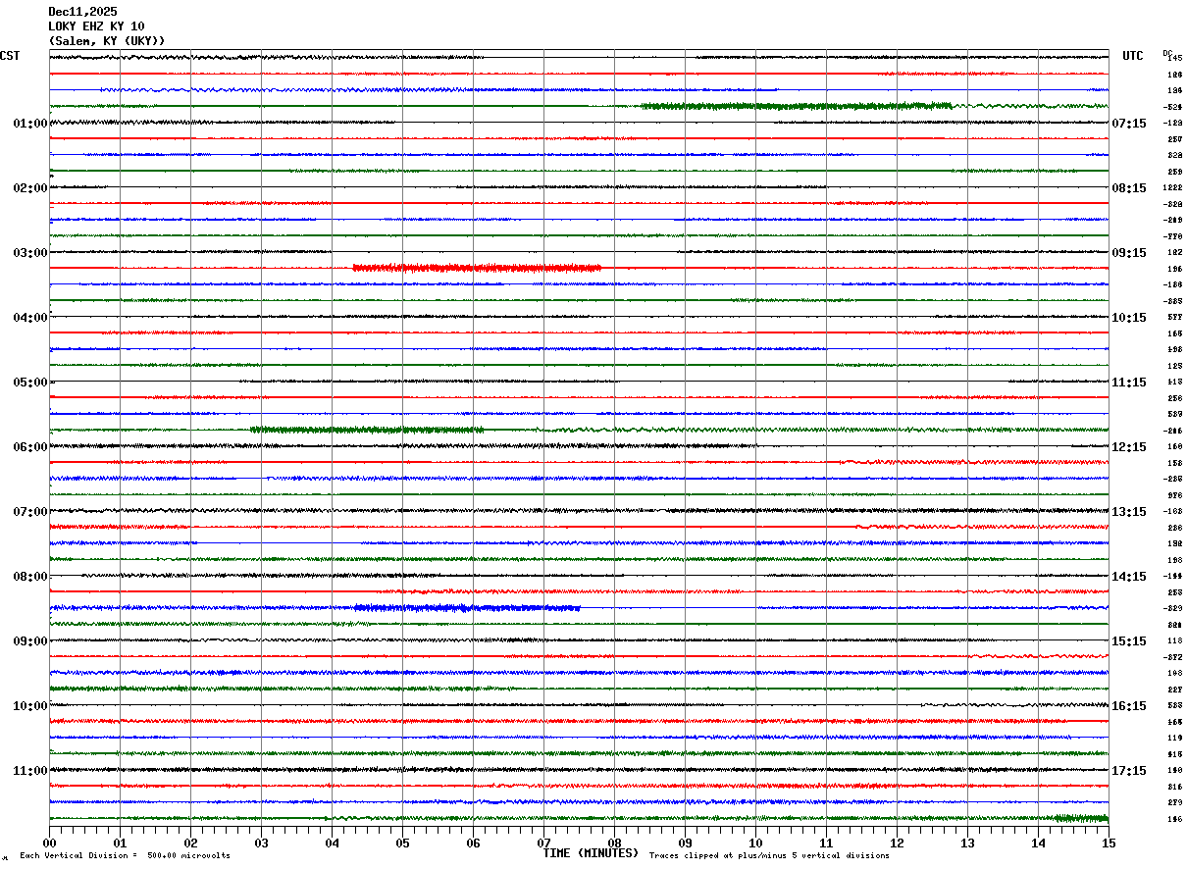
Task: Click the "07" minute axis label
Action: (x=543, y=843)
